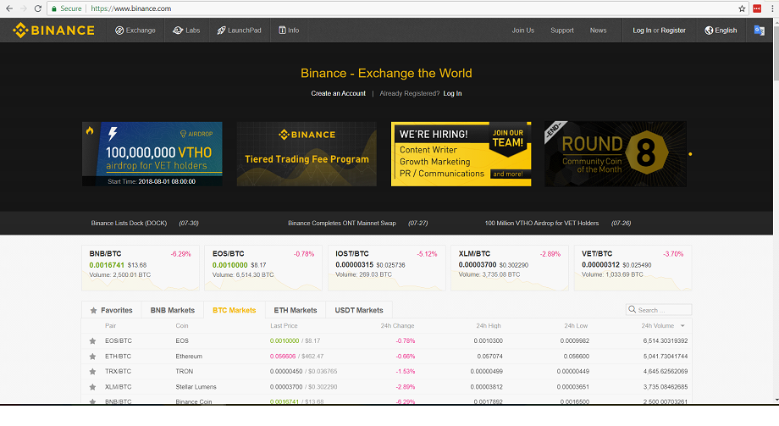Screen dimensions: 779x426
Task: Select the USDT Markets tab
Action: 358,310
